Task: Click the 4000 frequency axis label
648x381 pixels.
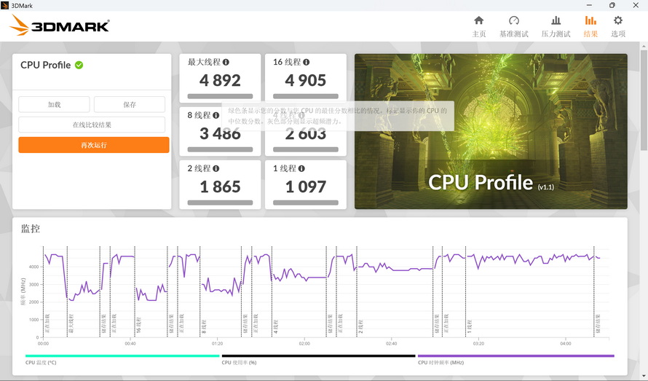Action: point(34,267)
